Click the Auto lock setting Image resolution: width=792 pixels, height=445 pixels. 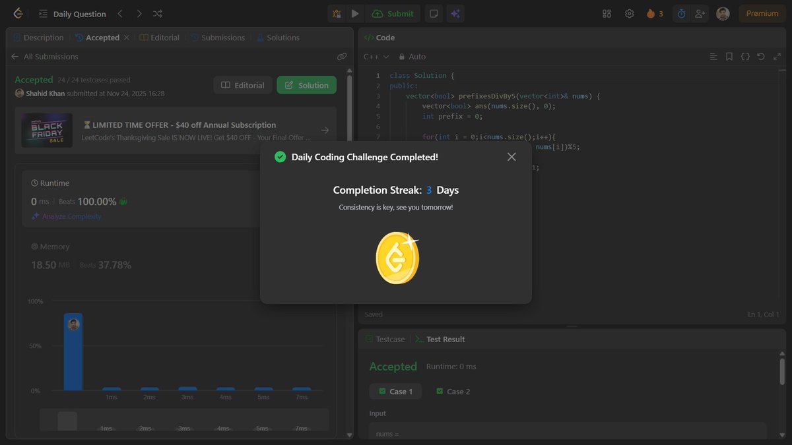tap(412, 57)
